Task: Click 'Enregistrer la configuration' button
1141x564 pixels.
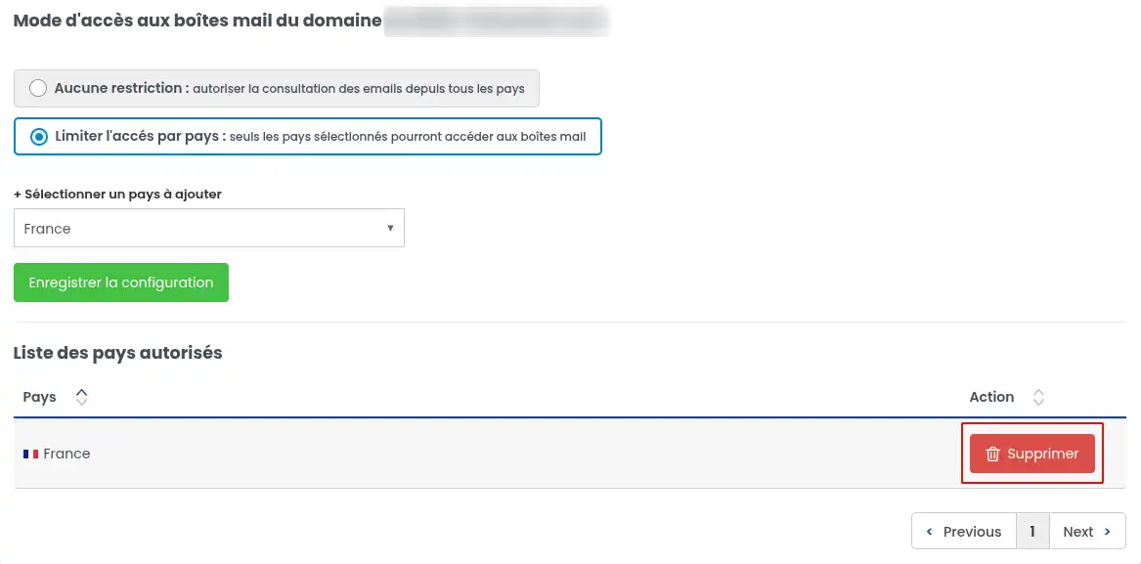Action: pos(121,282)
